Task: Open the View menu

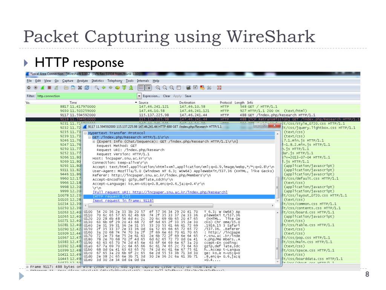Action: tap(47, 81)
